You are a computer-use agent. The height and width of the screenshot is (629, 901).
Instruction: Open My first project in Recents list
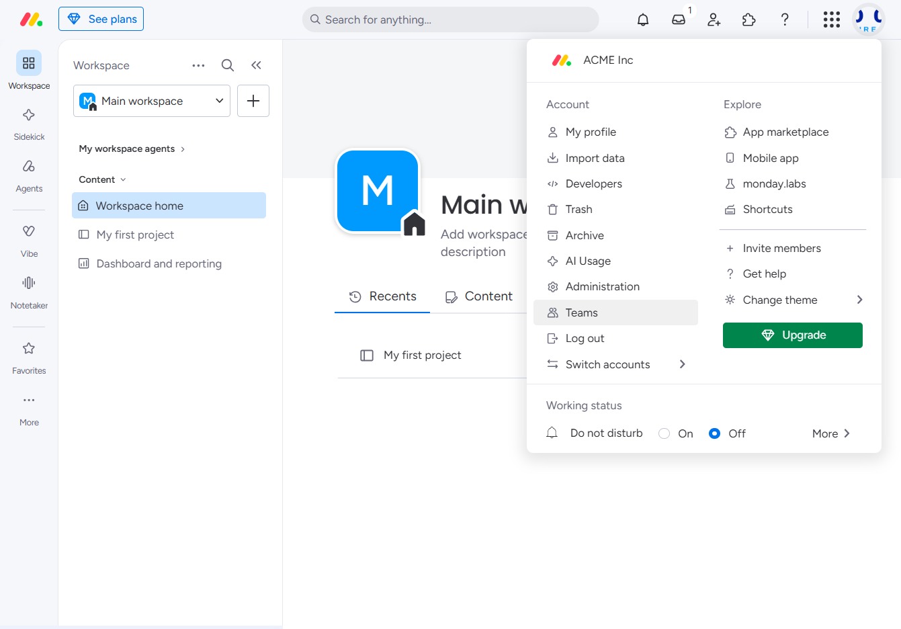[x=422, y=355]
